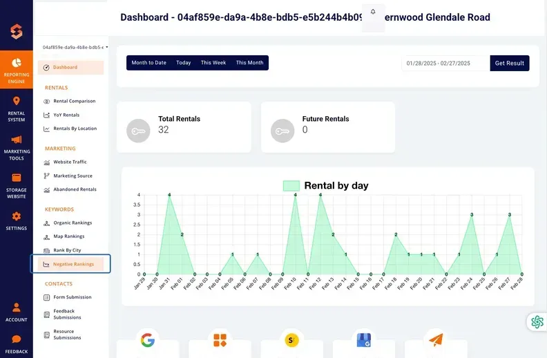Select Today date range
547x358 pixels.
184,63
